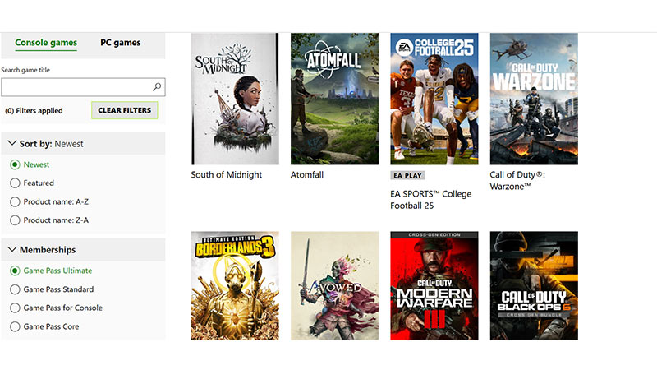Image resolution: width=657 pixels, height=370 pixels.
Task: Click the South of Midnight title link
Action: pyautogui.click(x=227, y=175)
